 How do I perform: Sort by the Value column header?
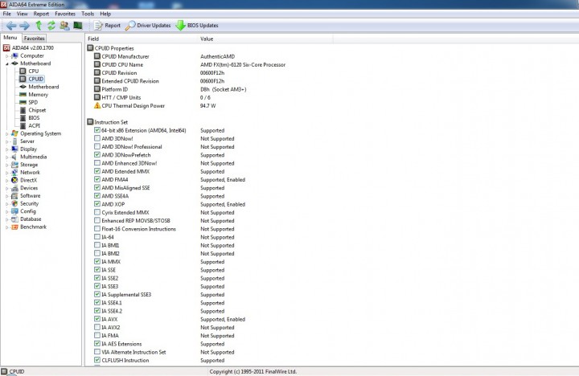pyautogui.click(x=265, y=39)
